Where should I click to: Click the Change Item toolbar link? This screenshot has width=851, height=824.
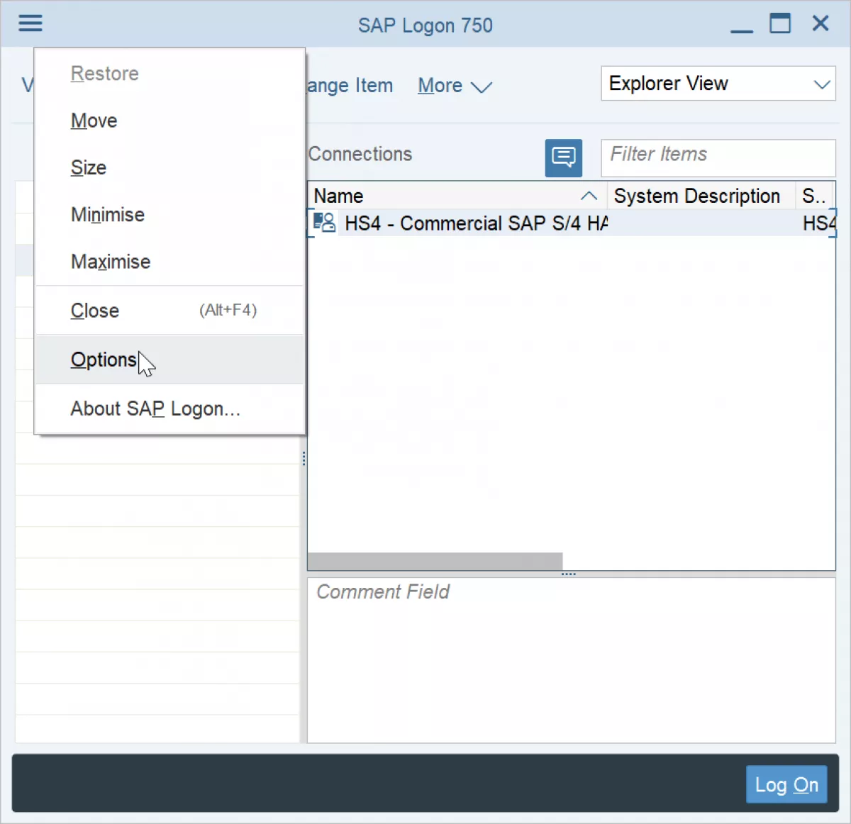tap(350, 86)
